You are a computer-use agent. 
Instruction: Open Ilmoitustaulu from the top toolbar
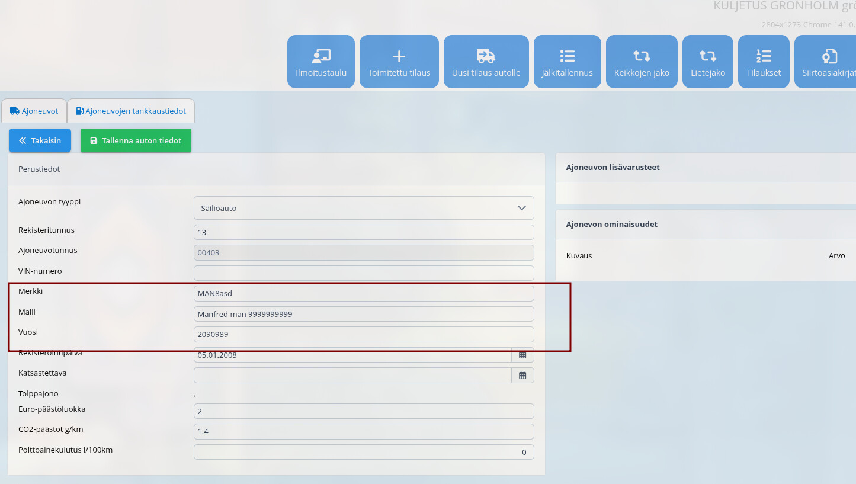321,62
